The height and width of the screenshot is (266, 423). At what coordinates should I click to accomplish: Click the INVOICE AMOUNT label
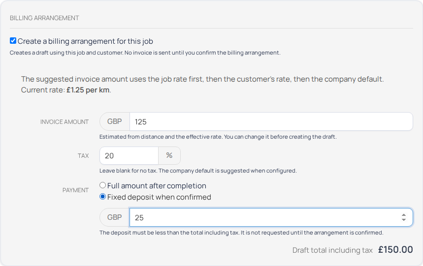point(65,122)
